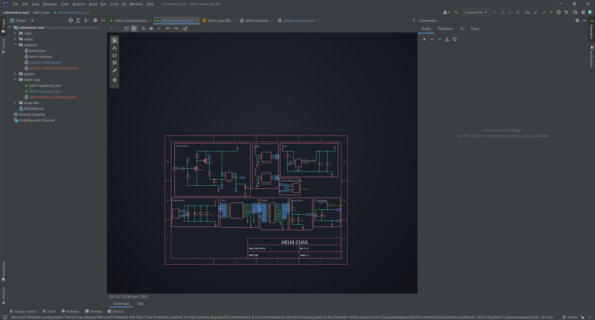Select the net label tool
The height and width of the screenshot is (320, 595).
pos(115,55)
